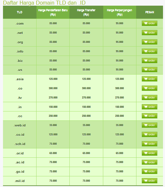This screenshot has width=165, height=187.
Task: Click the order button for .com domain
Action: [x=149, y=23]
